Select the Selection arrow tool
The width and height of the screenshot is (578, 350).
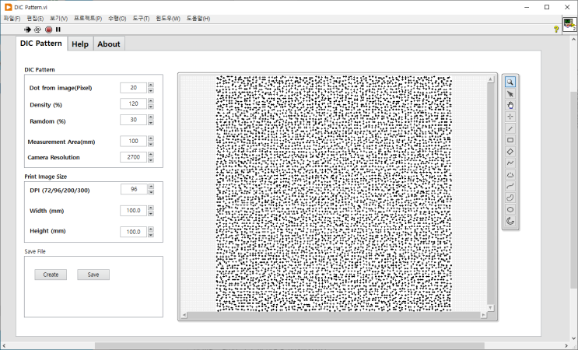coord(510,93)
